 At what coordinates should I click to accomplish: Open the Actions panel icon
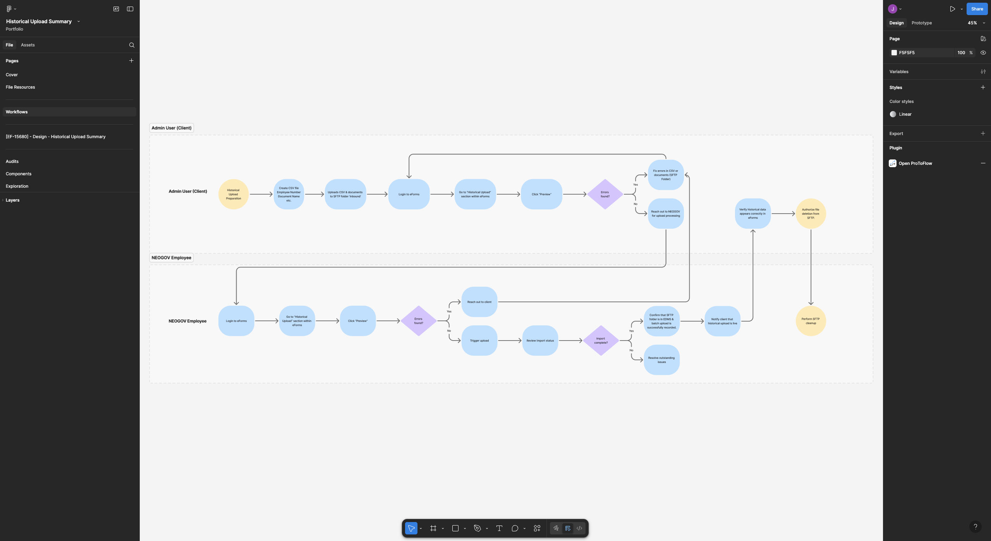pyautogui.click(x=537, y=528)
